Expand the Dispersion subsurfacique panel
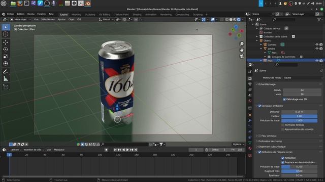This screenshot has width=325, height=182. click(x=272, y=147)
